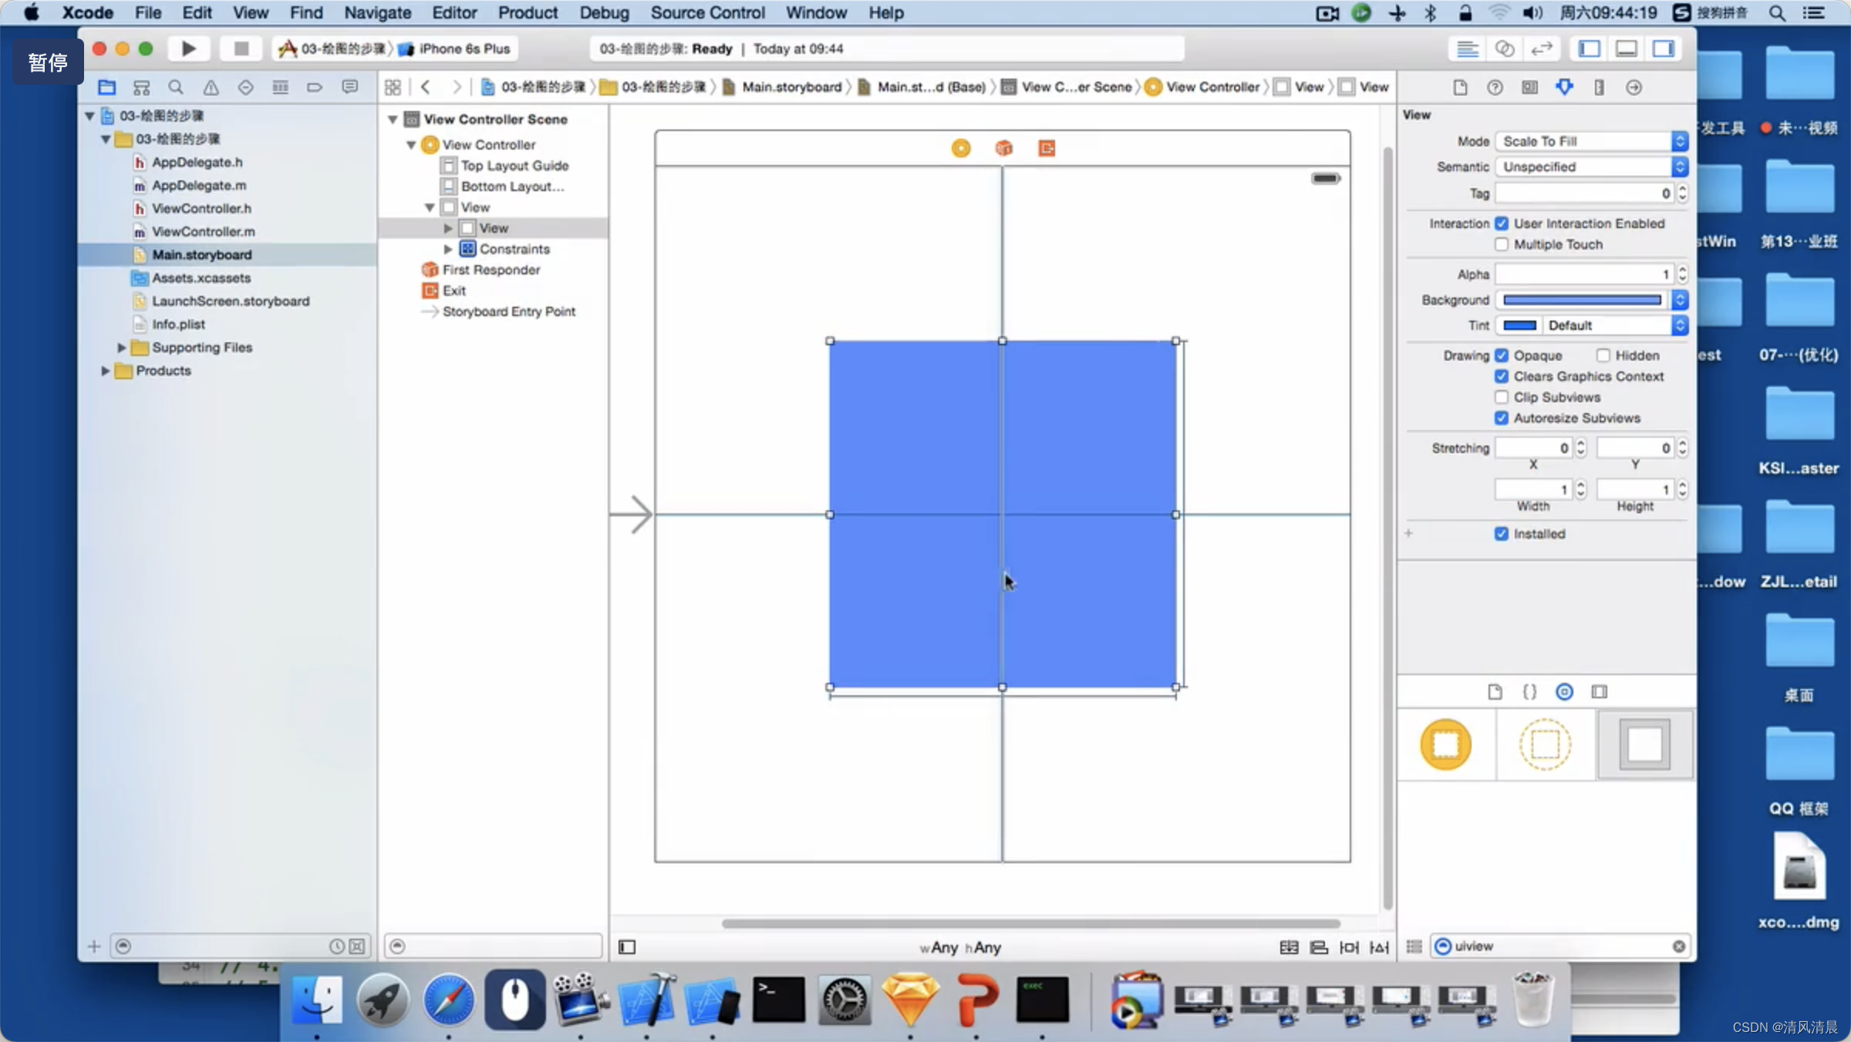Screen dimensions: 1851x1042
Task: Click the Stop button in toolbar
Action: 241,49
